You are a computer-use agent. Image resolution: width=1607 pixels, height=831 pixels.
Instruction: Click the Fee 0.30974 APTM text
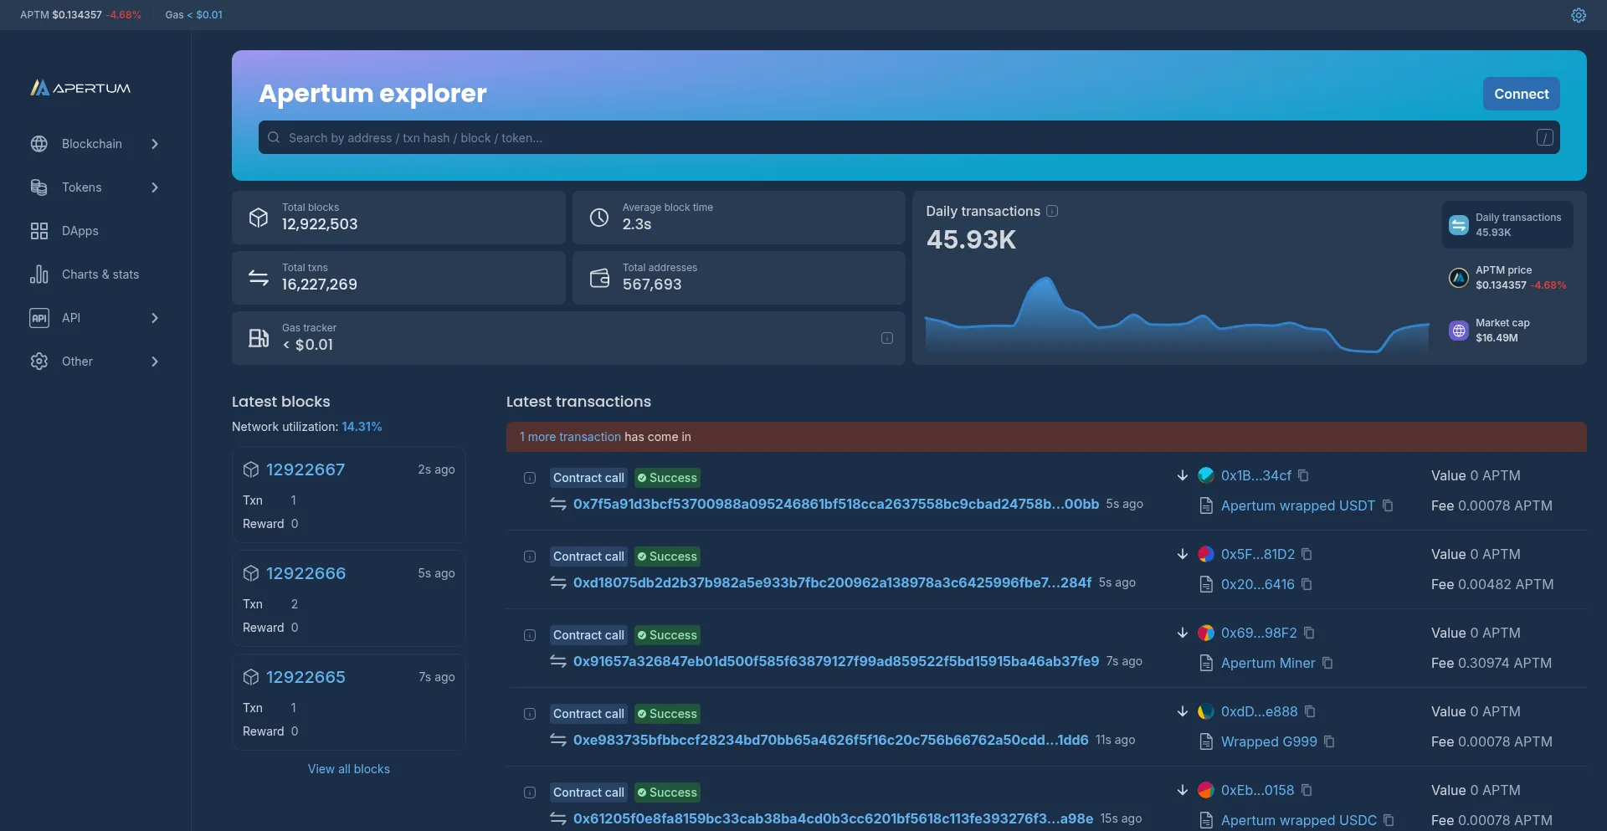1491,663
